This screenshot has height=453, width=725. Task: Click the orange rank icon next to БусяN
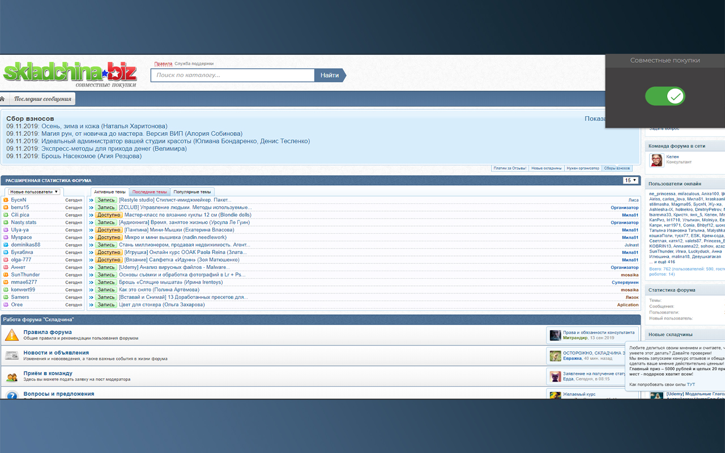(6, 200)
